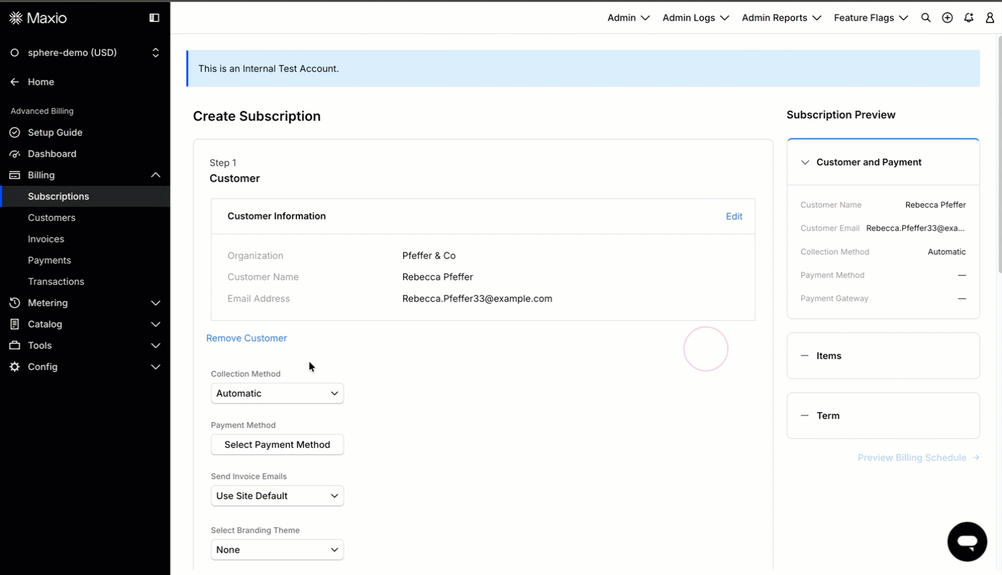
Task: Expand the Metering section chevron
Action: pos(156,303)
